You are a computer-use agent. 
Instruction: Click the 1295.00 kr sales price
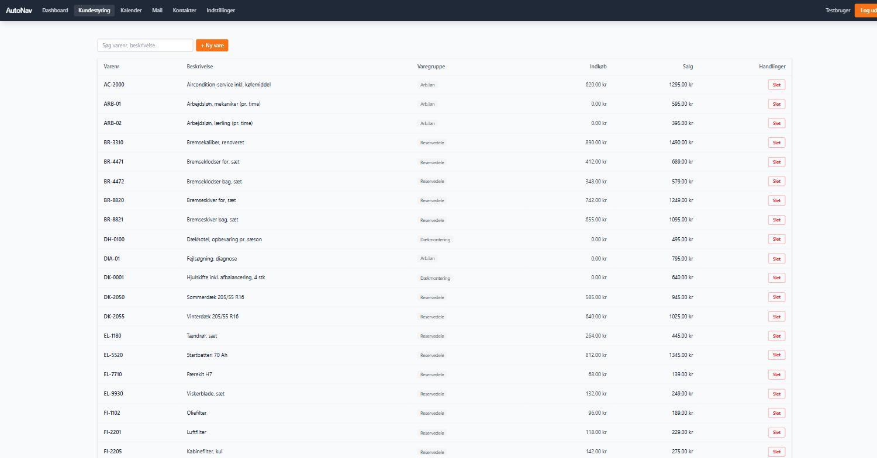681,85
